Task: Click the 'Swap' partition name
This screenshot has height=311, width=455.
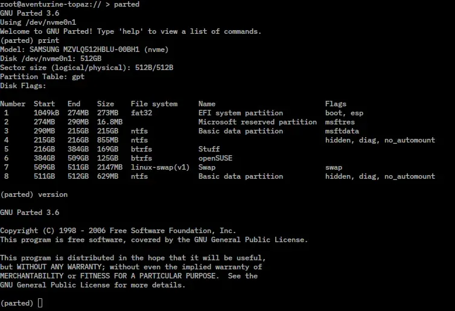Action: 207,167
